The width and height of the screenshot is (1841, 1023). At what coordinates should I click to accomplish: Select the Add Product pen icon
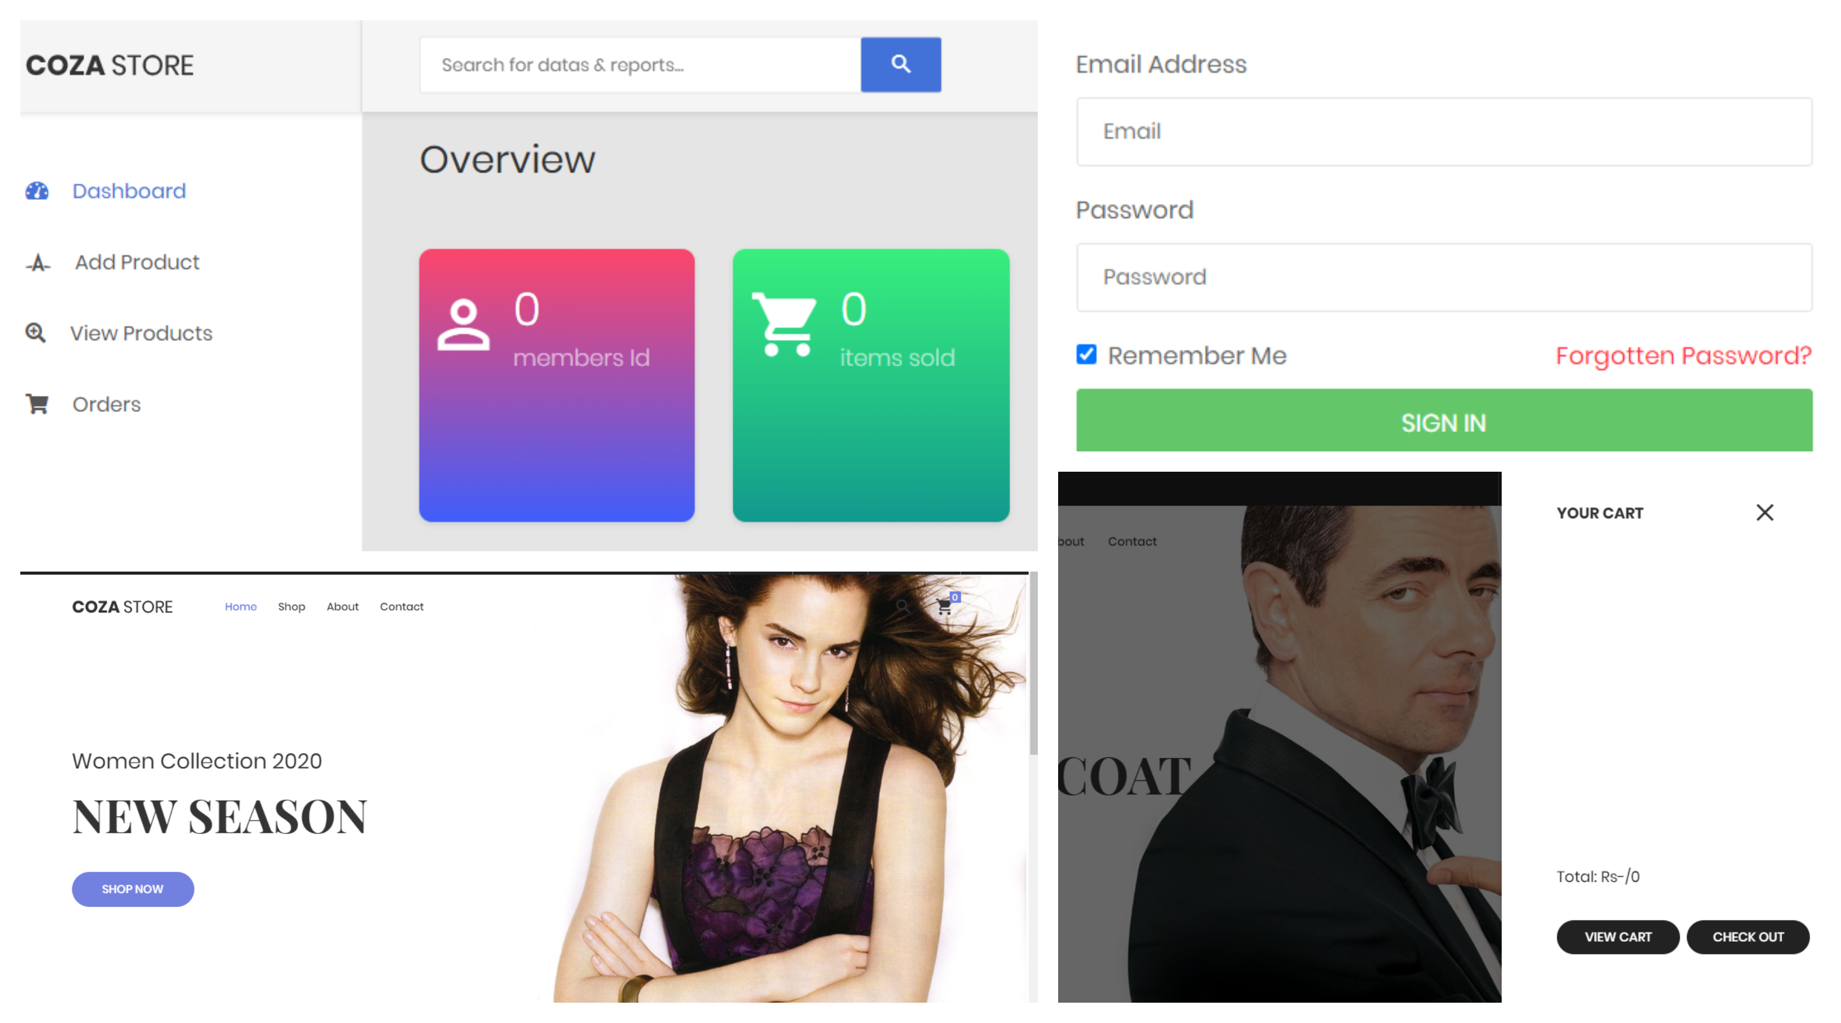[x=37, y=262]
